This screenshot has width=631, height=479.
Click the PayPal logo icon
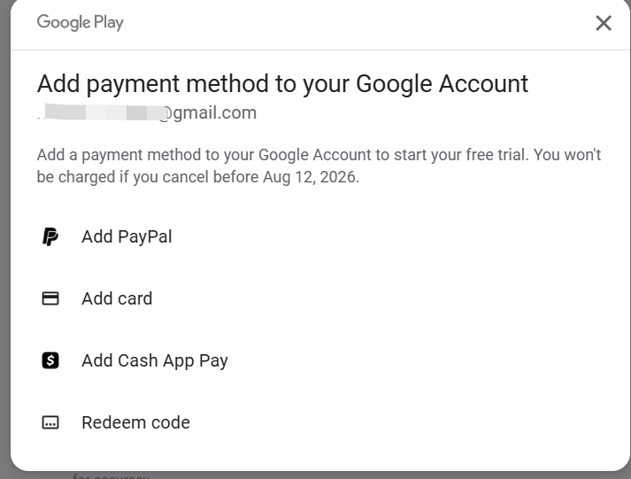coord(50,236)
